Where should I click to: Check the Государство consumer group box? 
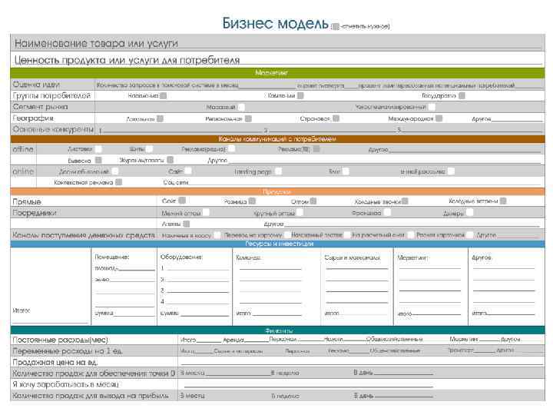pos(462,95)
